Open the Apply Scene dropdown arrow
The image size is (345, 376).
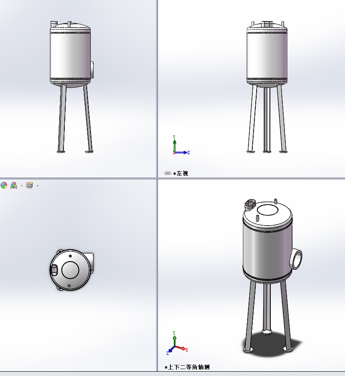pyautogui.click(x=21, y=186)
